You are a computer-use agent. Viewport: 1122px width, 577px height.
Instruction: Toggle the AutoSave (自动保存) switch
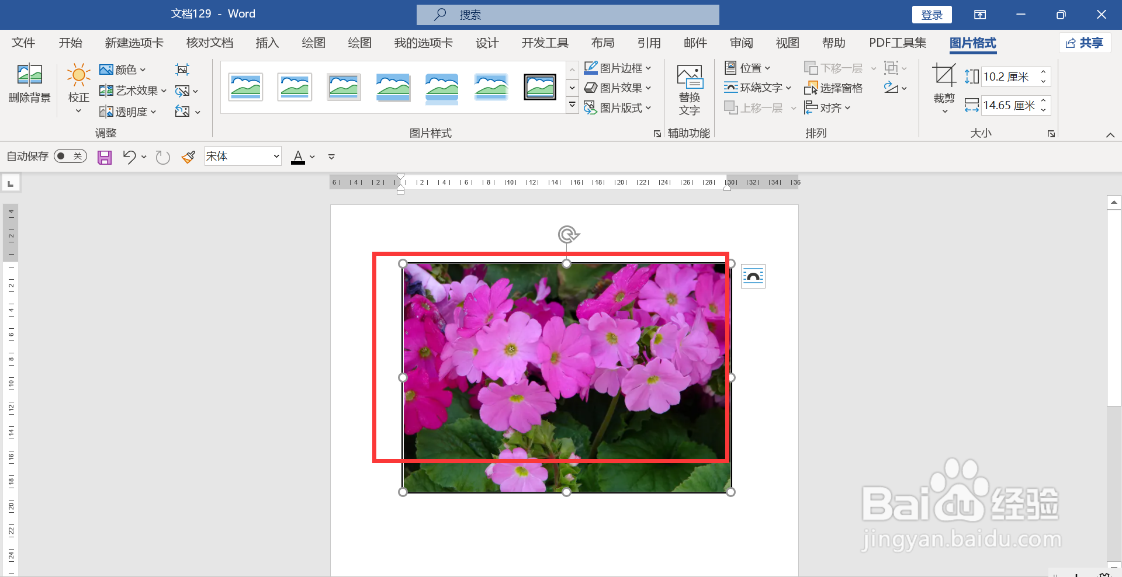click(70, 156)
